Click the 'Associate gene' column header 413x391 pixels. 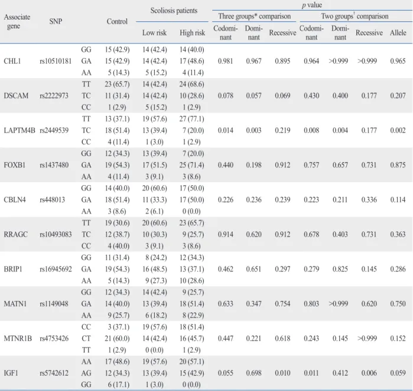(17, 21)
